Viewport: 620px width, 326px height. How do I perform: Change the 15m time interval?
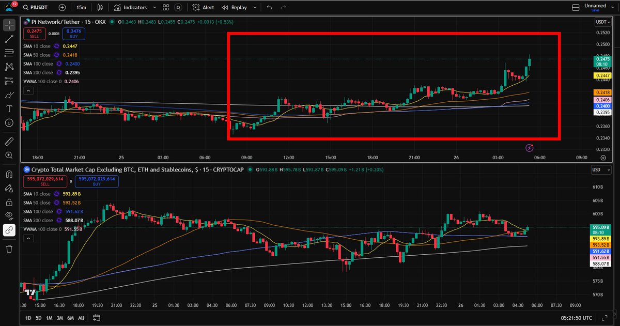[81, 8]
